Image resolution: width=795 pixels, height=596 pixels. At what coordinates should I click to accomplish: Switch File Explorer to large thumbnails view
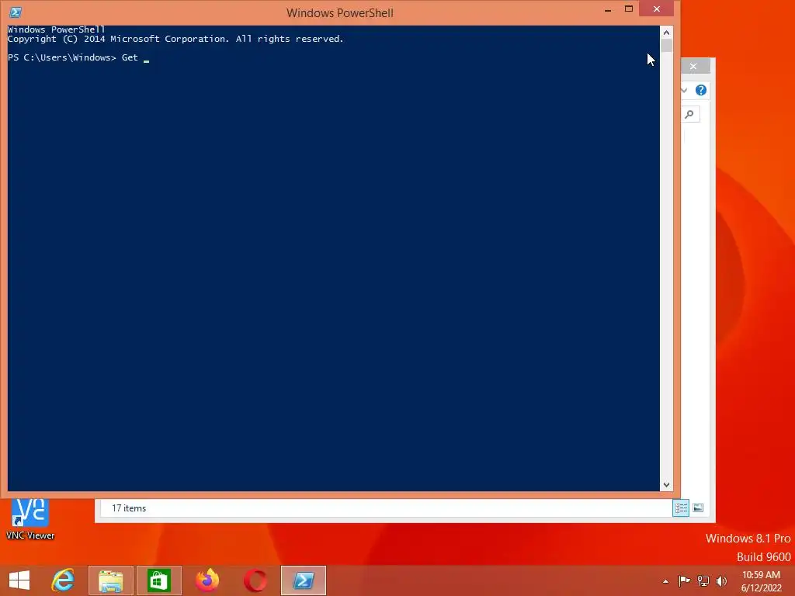[698, 508]
